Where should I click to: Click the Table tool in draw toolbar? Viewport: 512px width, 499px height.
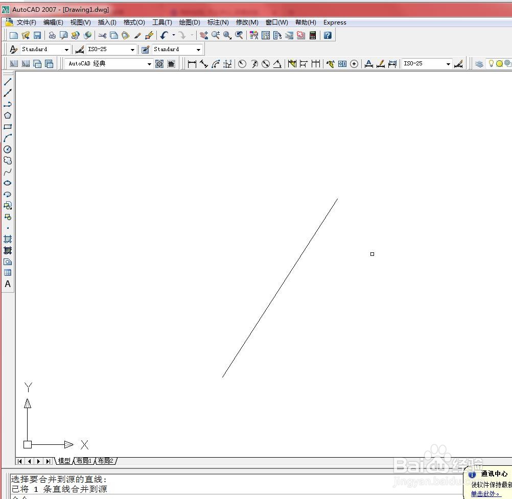click(x=8, y=273)
